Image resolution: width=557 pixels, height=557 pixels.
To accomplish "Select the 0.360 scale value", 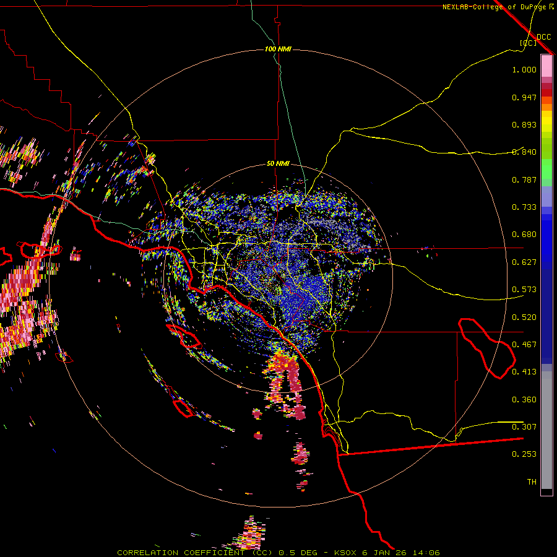I will click(524, 400).
